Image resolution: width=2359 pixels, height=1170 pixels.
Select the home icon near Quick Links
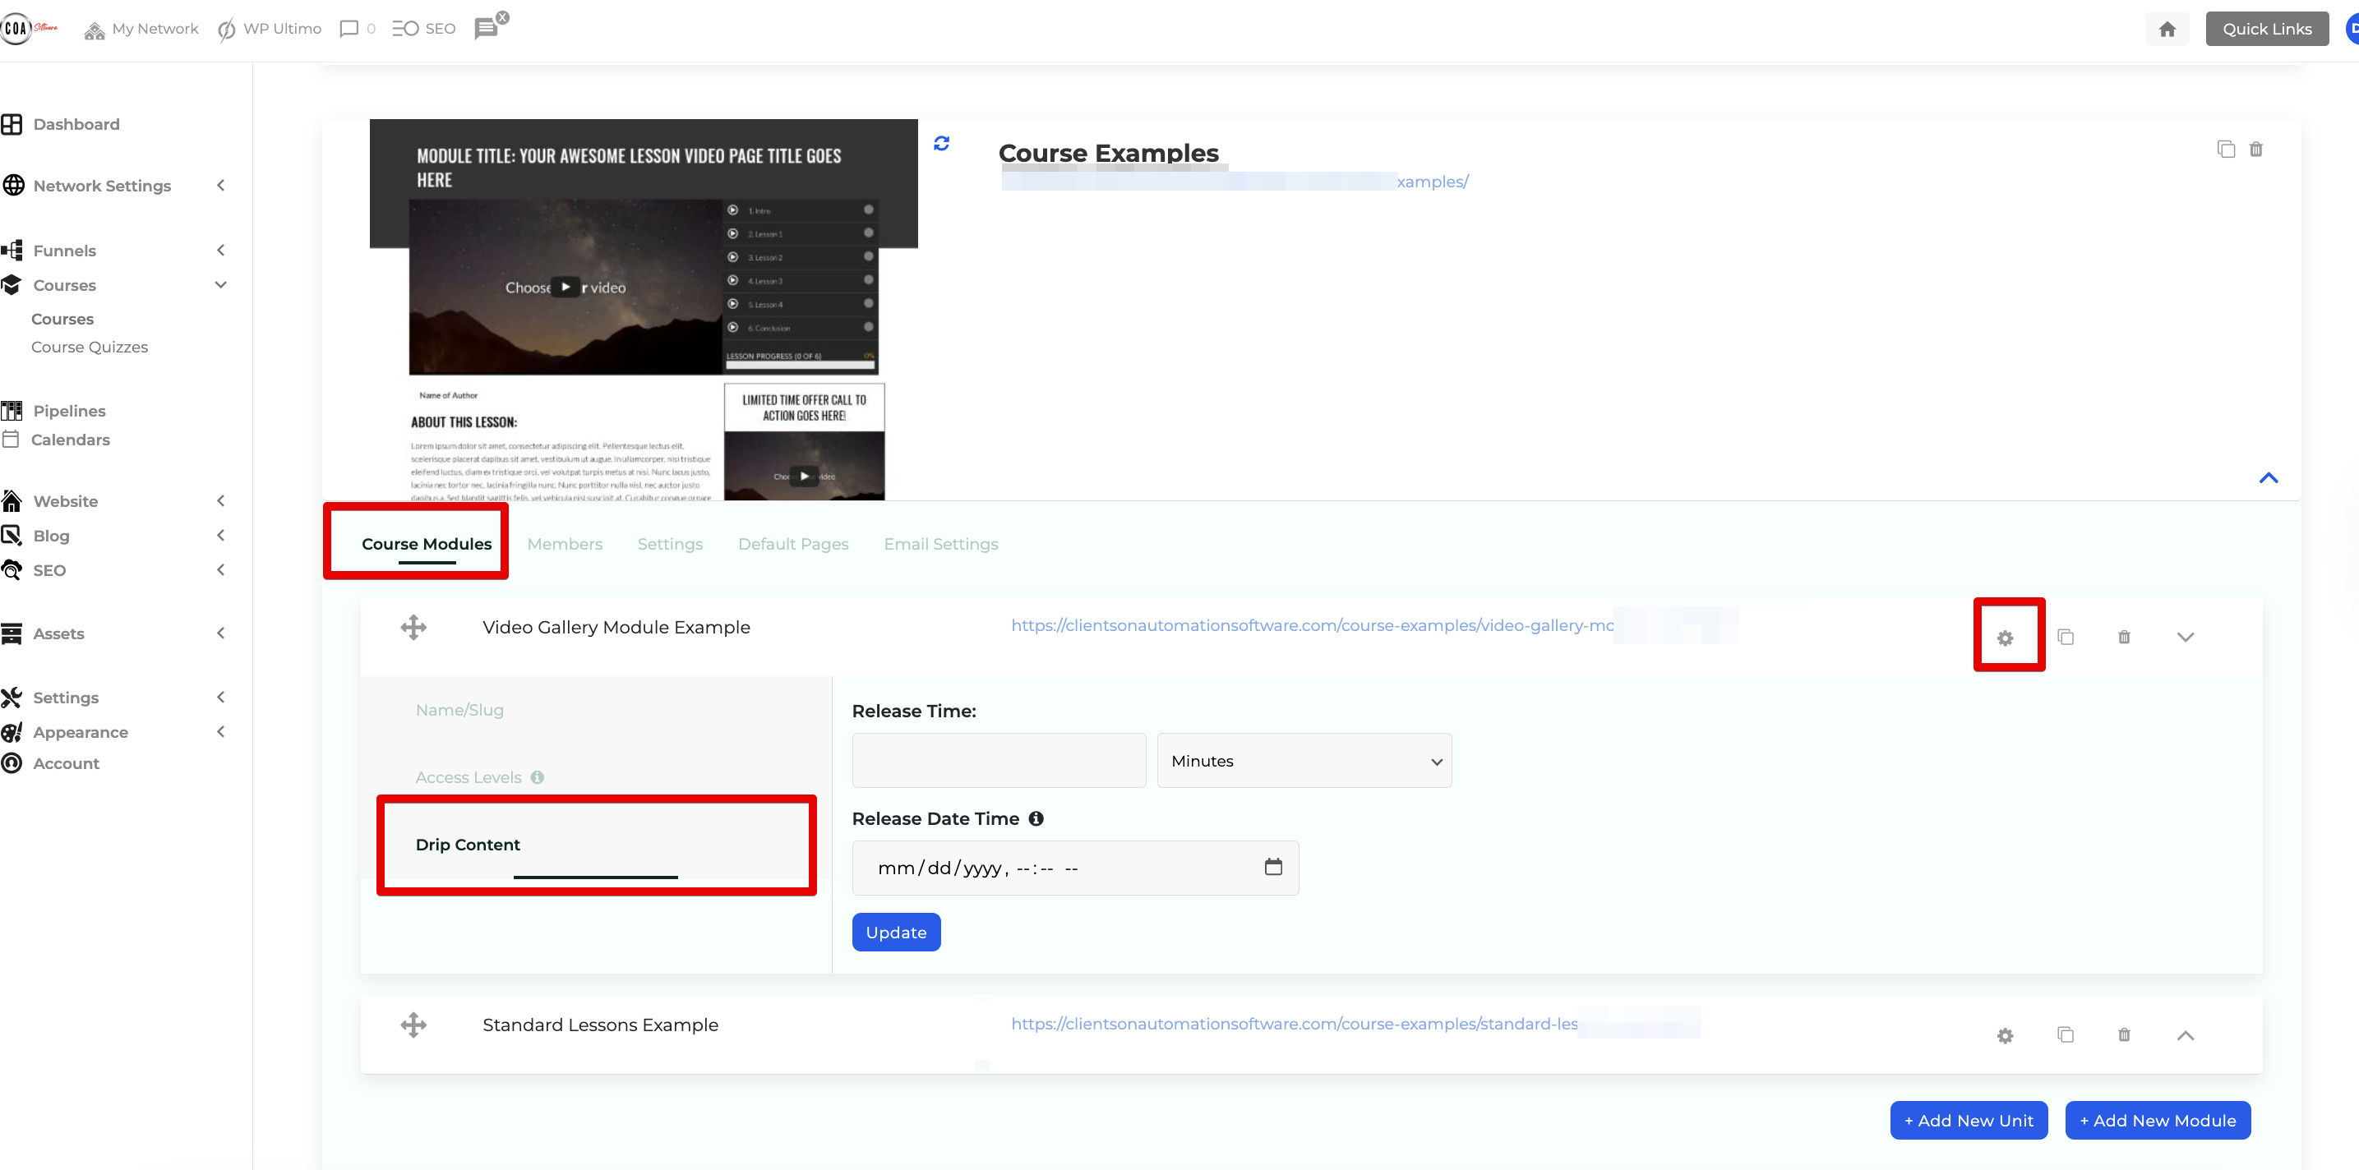pyautogui.click(x=2167, y=29)
